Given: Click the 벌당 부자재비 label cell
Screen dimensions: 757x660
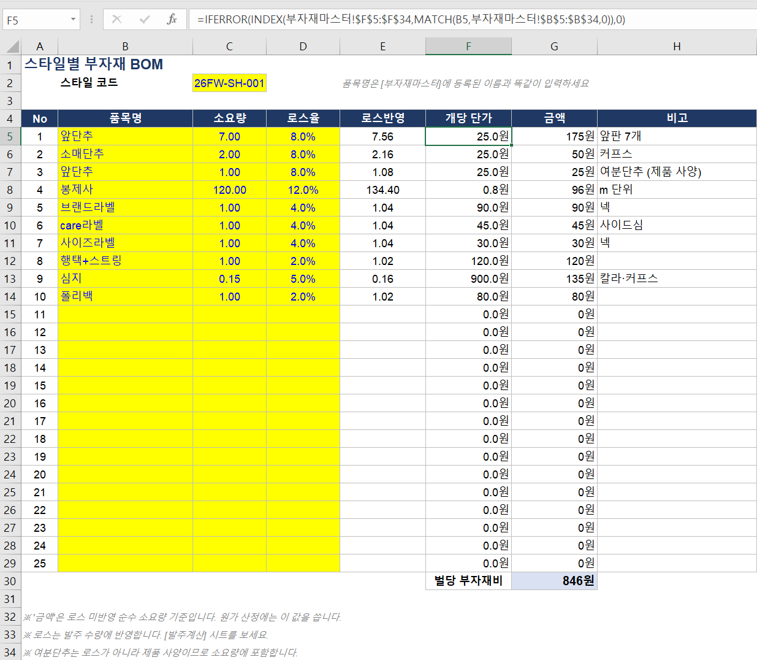Looking at the screenshot, I should tap(468, 581).
